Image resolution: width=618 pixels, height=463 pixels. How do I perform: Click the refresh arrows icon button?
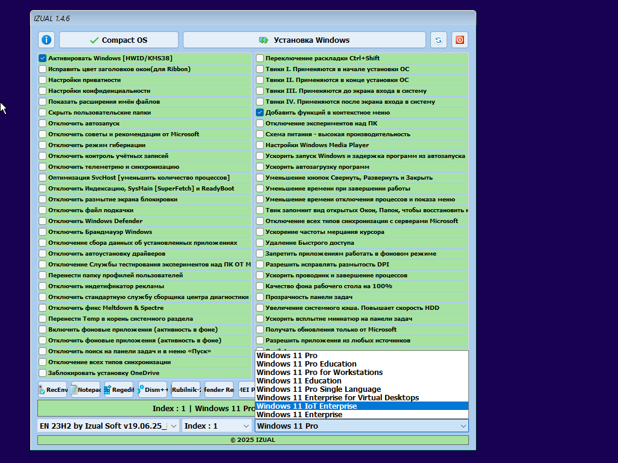tap(438, 40)
